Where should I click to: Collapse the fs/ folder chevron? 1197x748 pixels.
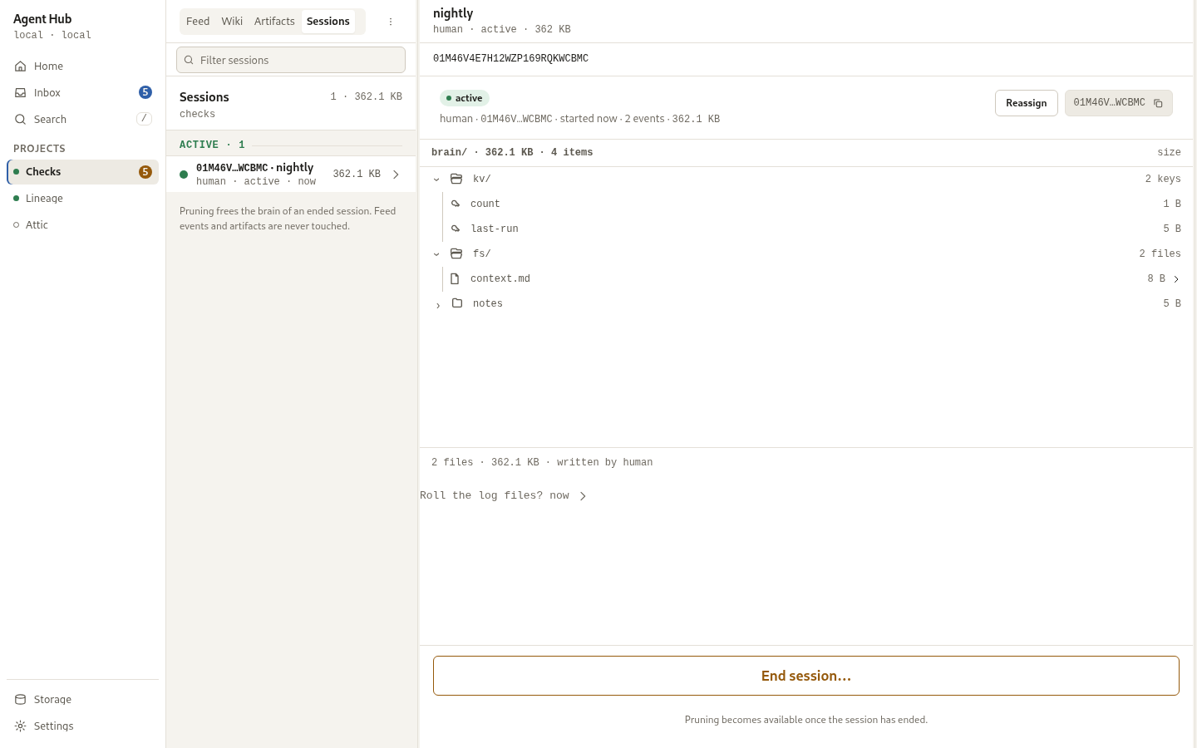click(436, 253)
